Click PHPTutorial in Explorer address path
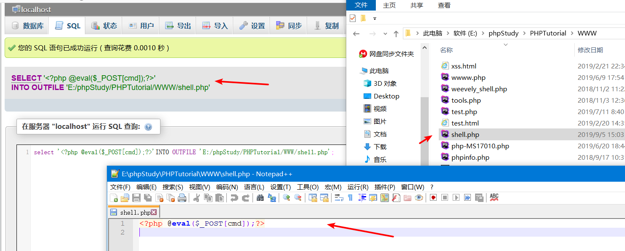Viewport: 625px width, 251px height. pos(549,33)
